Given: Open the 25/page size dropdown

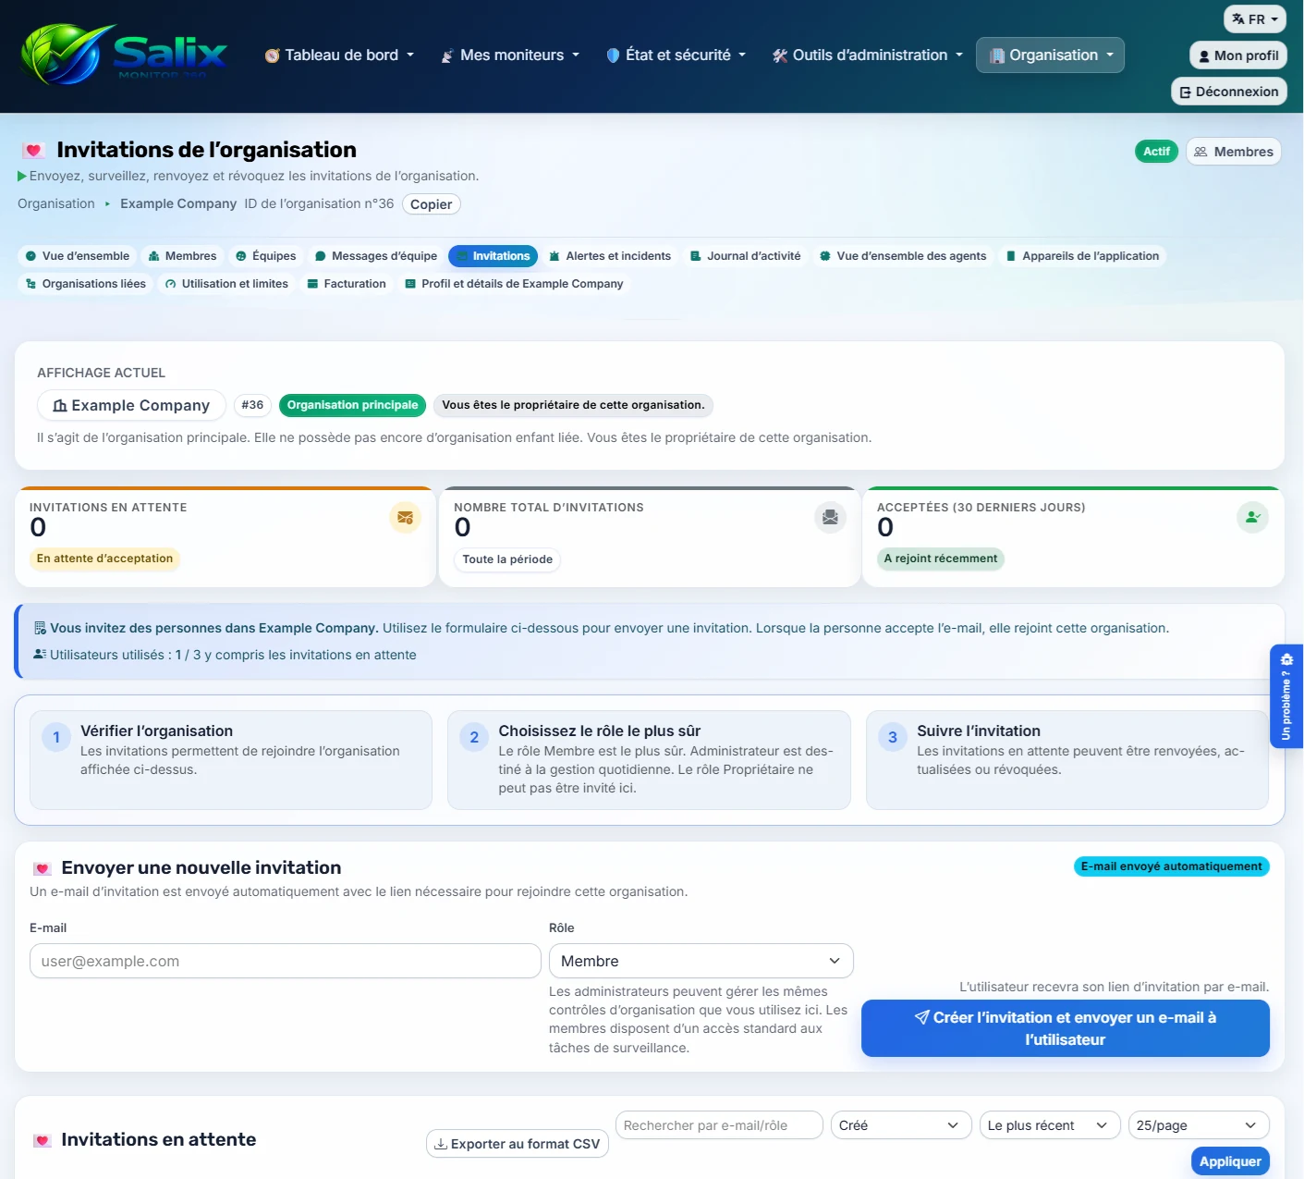Looking at the screenshot, I should coord(1199,1125).
